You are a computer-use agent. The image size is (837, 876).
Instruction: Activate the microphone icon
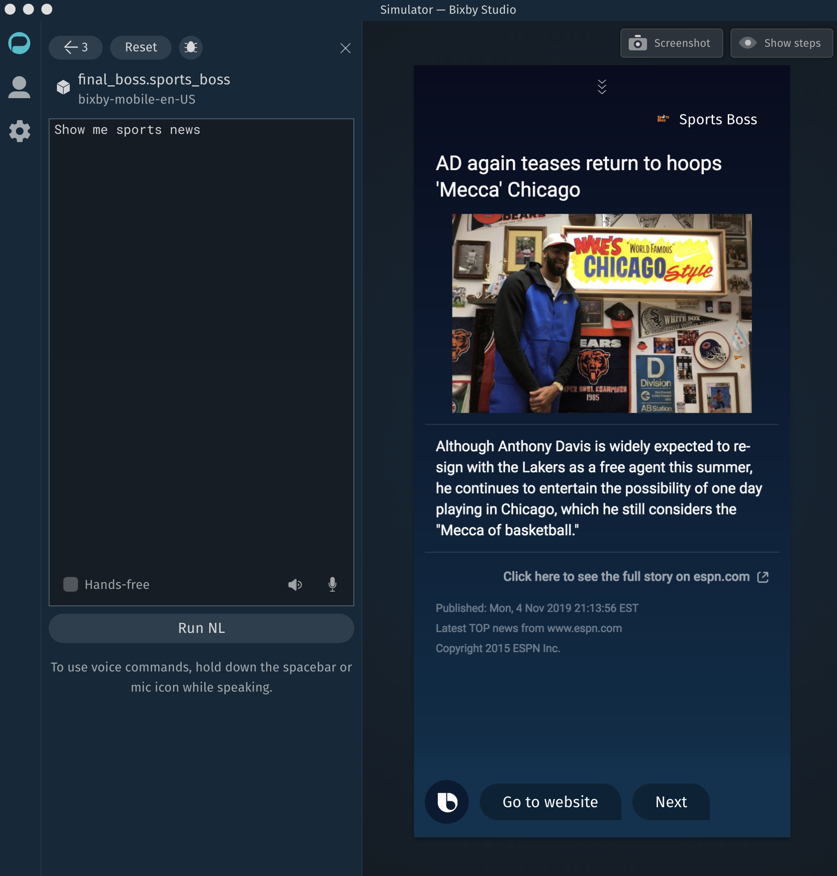[333, 584]
